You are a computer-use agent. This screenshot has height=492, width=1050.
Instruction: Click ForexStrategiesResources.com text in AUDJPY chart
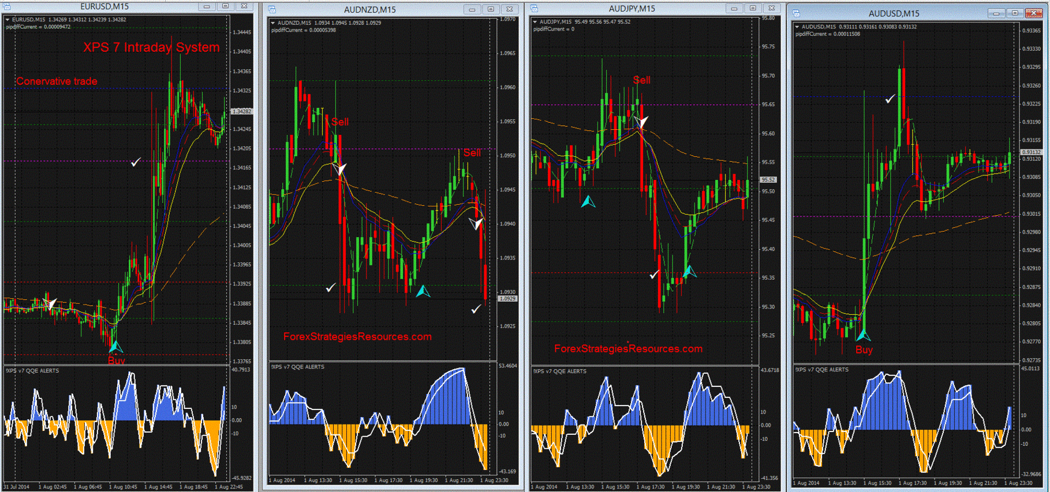point(628,348)
